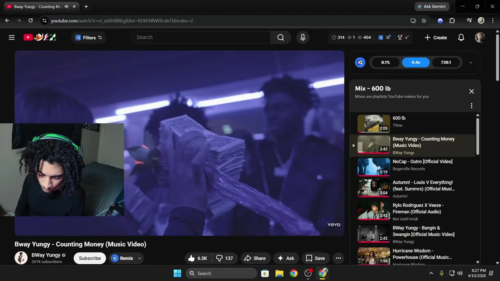Screen dimensions: 500x281
Task: Bookmark this page with the star
Action: pos(424,21)
